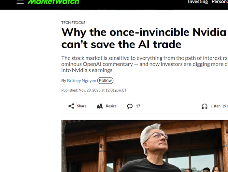This screenshot has height=172, width=228.
Task: Go to the MarketWatch home logo
Action: [53, 2]
